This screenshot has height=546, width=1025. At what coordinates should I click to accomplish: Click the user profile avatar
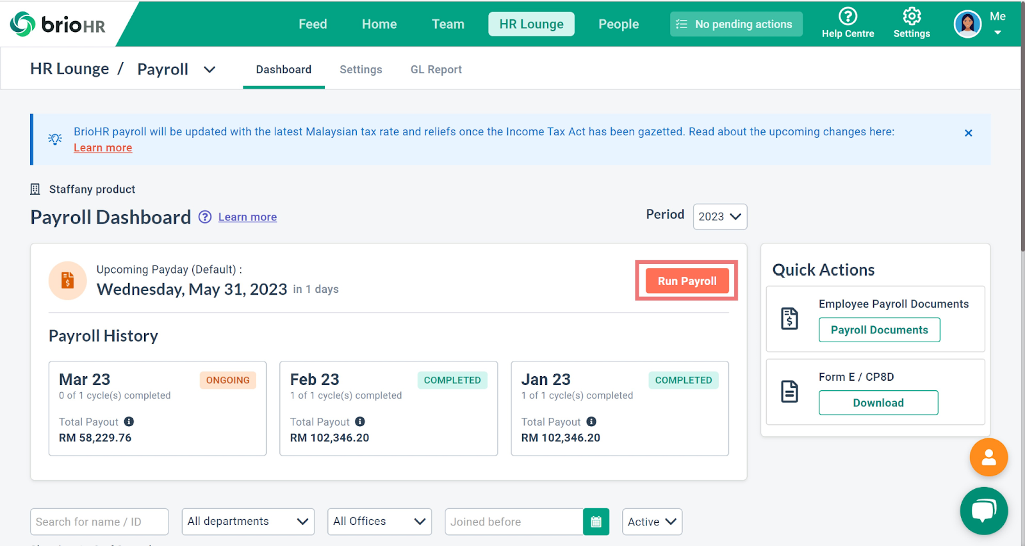[967, 24]
